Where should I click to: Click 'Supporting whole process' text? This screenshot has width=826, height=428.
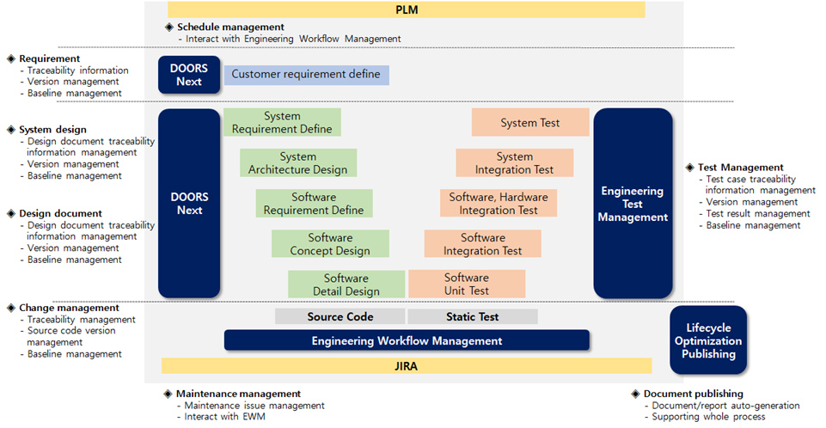coord(708,417)
